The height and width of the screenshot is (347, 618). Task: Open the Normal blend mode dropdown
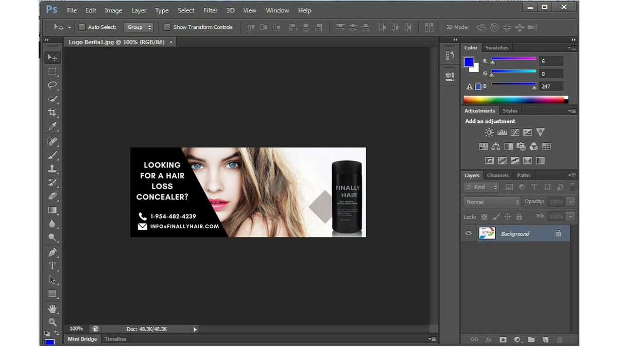coord(492,202)
